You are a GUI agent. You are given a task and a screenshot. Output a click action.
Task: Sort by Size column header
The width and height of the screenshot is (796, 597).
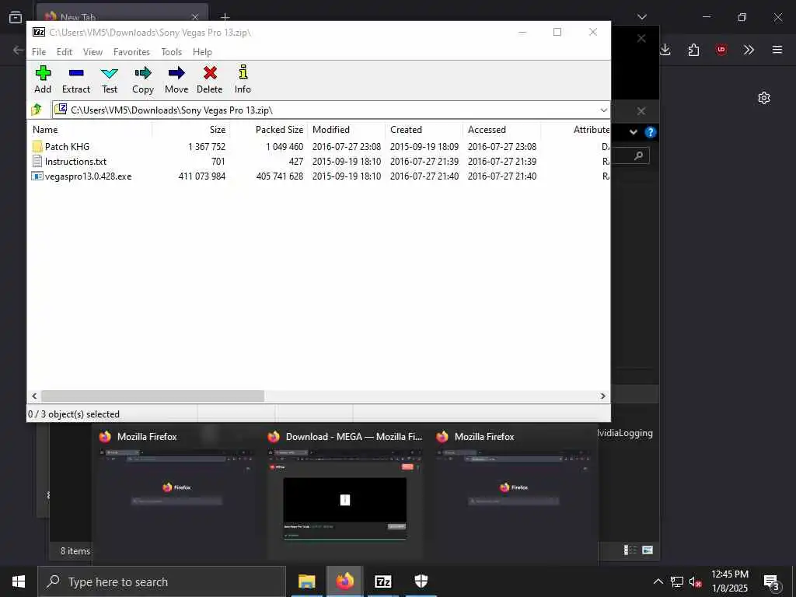191,130
